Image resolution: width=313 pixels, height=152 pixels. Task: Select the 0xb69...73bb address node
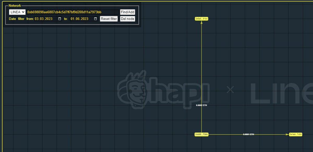click(202, 134)
